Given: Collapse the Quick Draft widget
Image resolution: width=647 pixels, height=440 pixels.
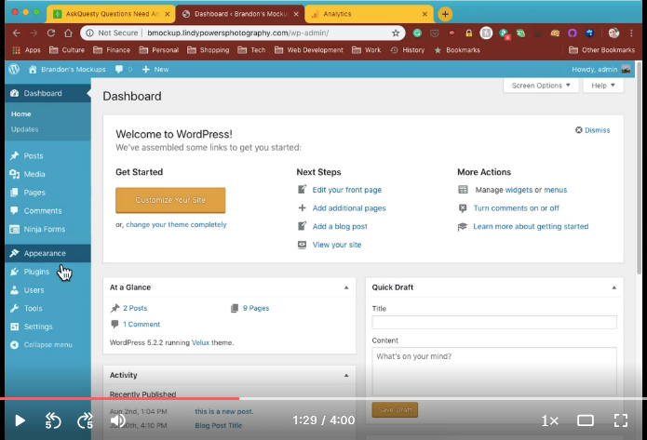Looking at the screenshot, I should point(613,287).
